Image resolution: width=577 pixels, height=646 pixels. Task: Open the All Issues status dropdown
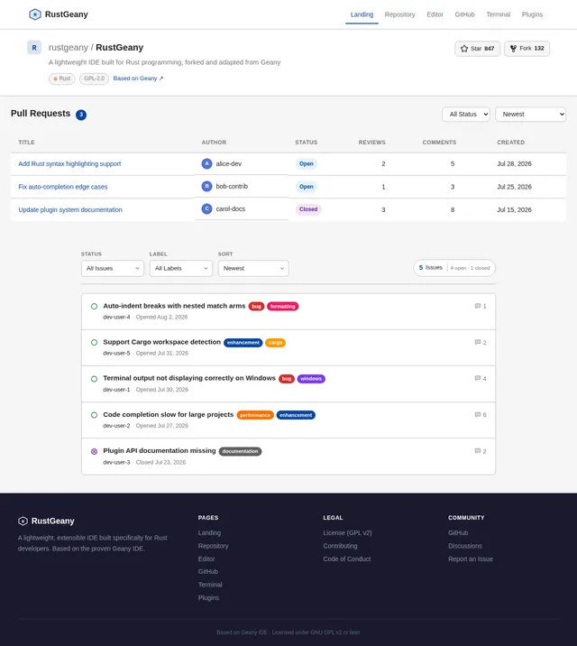click(113, 268)
